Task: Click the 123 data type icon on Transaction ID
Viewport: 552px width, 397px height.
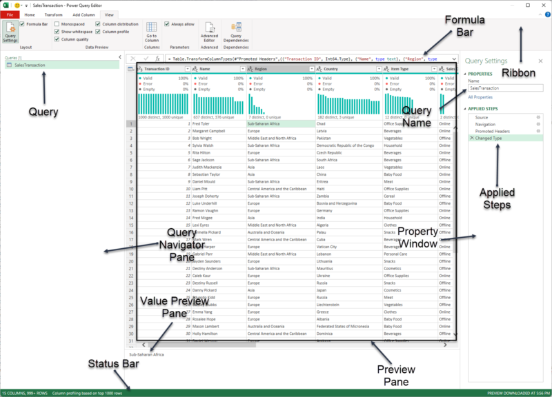Action: tap(139, 68)
